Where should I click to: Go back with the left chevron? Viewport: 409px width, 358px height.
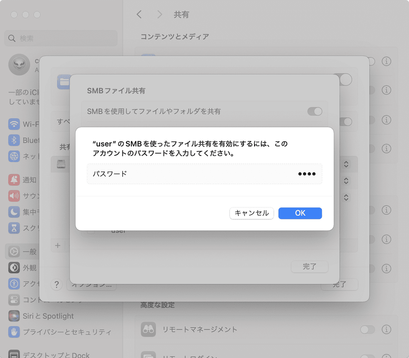point(139,14)
